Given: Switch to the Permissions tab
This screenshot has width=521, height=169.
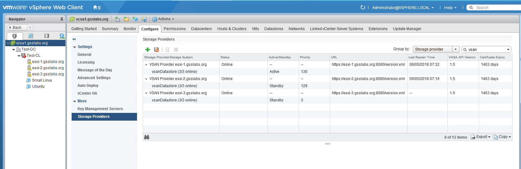Looking at the screenshot, I should (x=174, y=29).
